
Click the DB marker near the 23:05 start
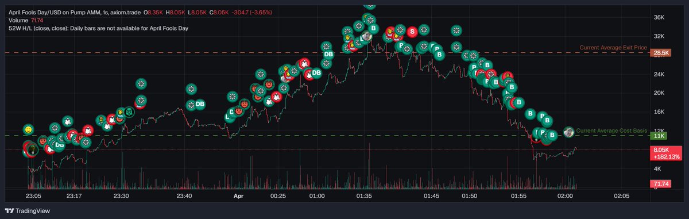59,146
